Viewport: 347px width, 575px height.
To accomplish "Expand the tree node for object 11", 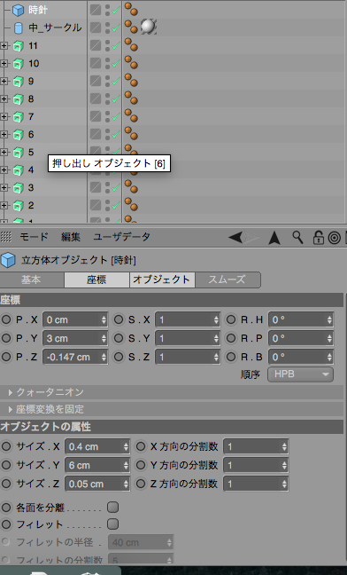I will click(4, 46).
